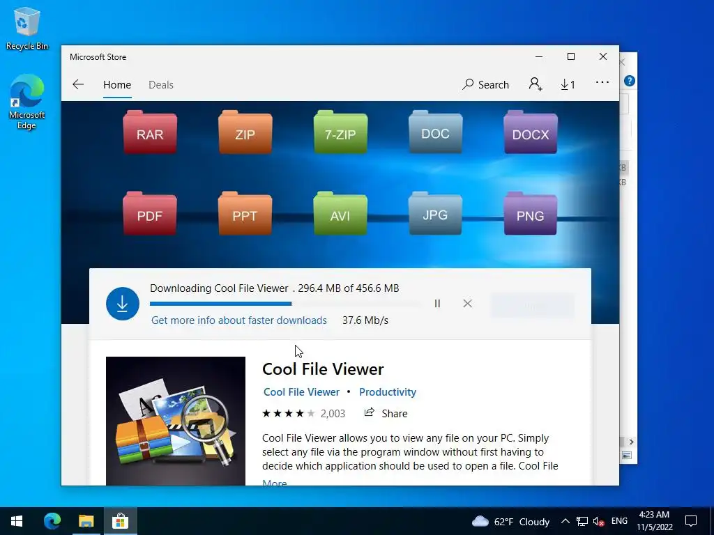714x535 pixels.
Task: Click the sign-in account icon
Action: [x=535, y=84]
